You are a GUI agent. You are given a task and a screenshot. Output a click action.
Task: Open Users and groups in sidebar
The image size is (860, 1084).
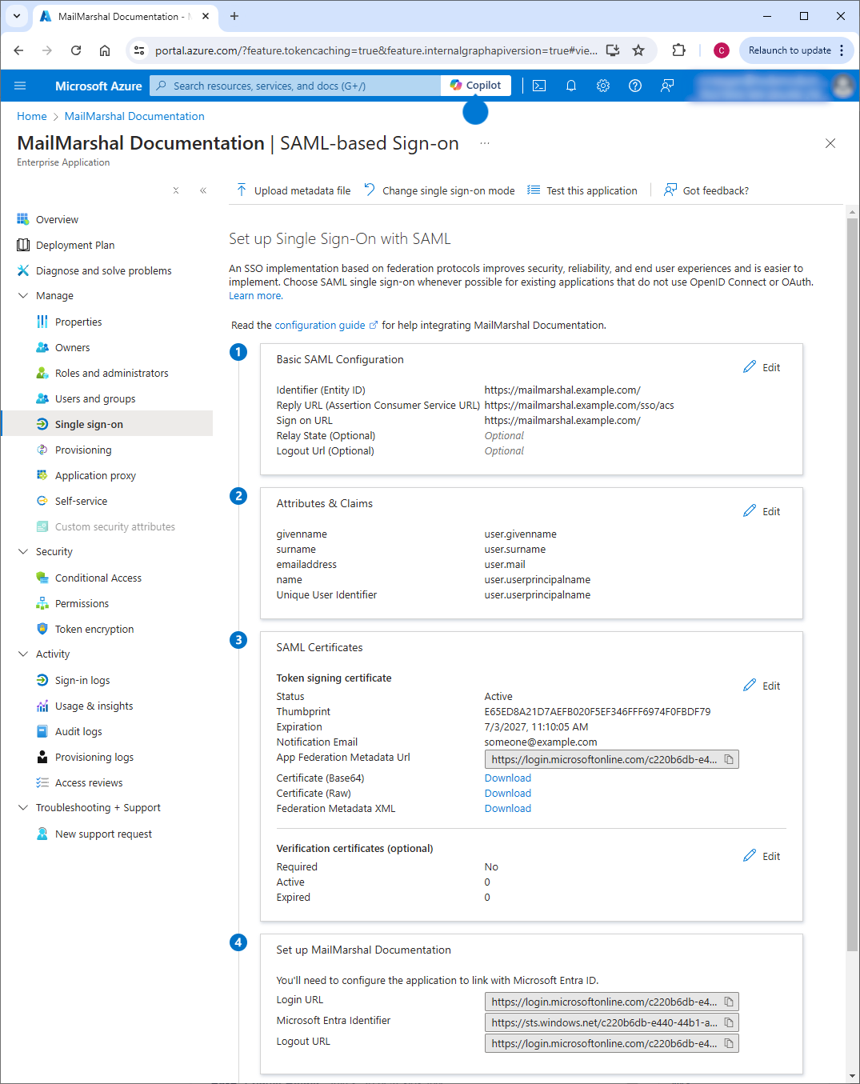tap(94, 399)
